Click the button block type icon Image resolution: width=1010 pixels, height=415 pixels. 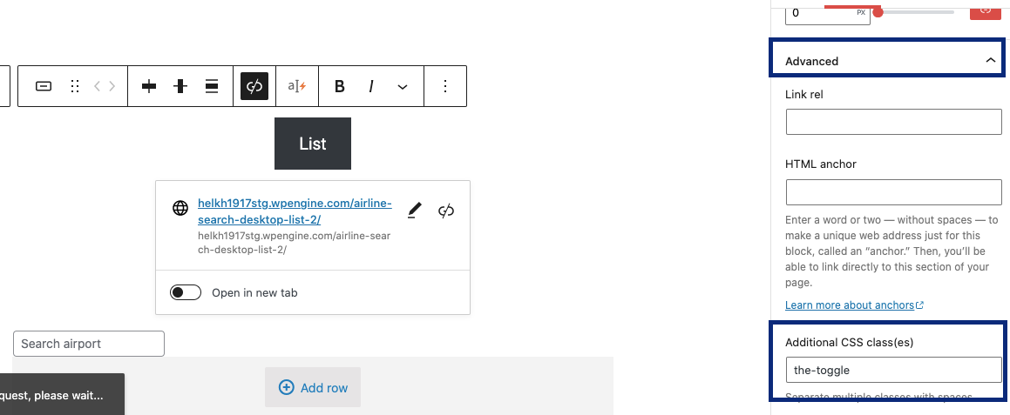44,86
